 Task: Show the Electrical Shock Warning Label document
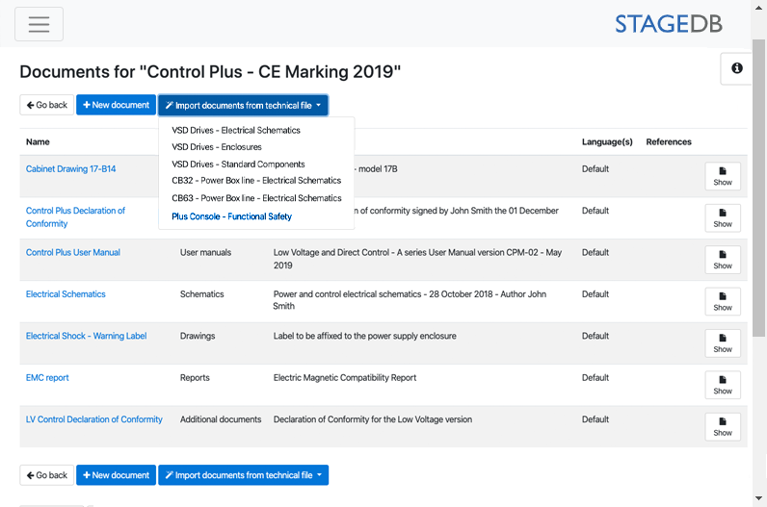(723, 342)
